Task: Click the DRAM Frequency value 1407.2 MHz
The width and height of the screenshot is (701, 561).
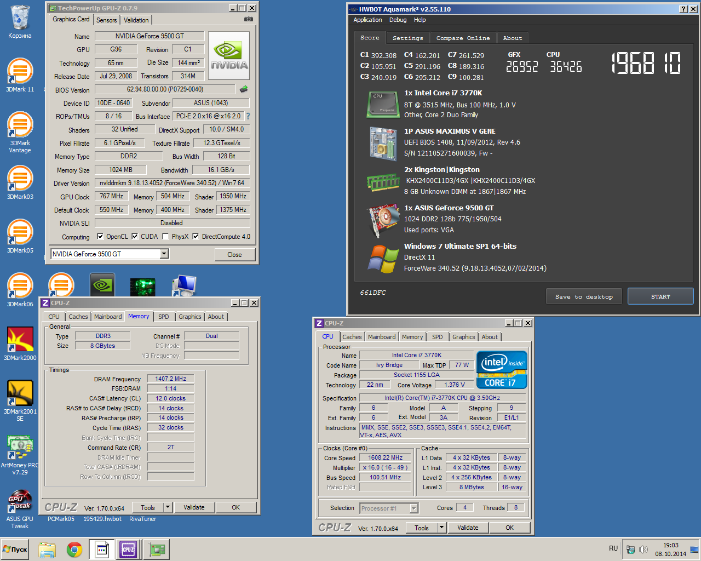Action: coord(170,379)
